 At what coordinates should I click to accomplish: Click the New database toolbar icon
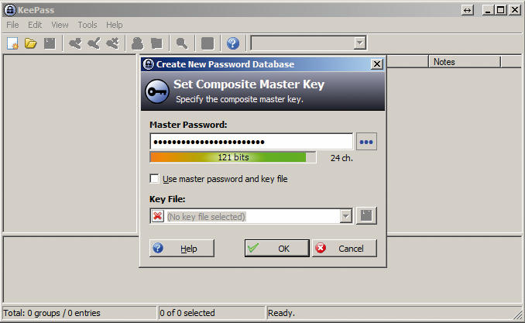[12, 43]
